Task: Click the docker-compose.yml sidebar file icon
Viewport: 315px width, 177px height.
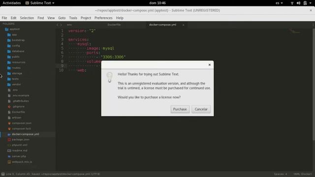Action: (9, 134)
